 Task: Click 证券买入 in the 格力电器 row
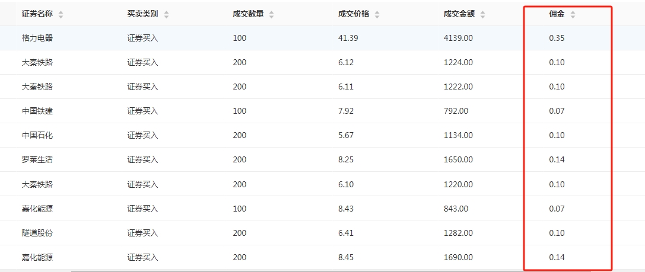[142, 38]
